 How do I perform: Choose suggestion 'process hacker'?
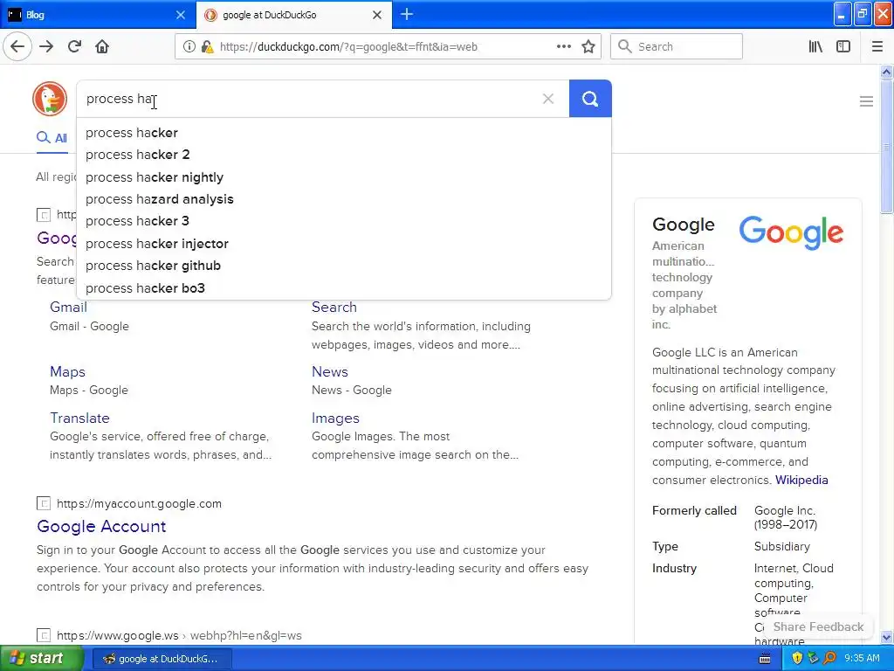point(344,133)
